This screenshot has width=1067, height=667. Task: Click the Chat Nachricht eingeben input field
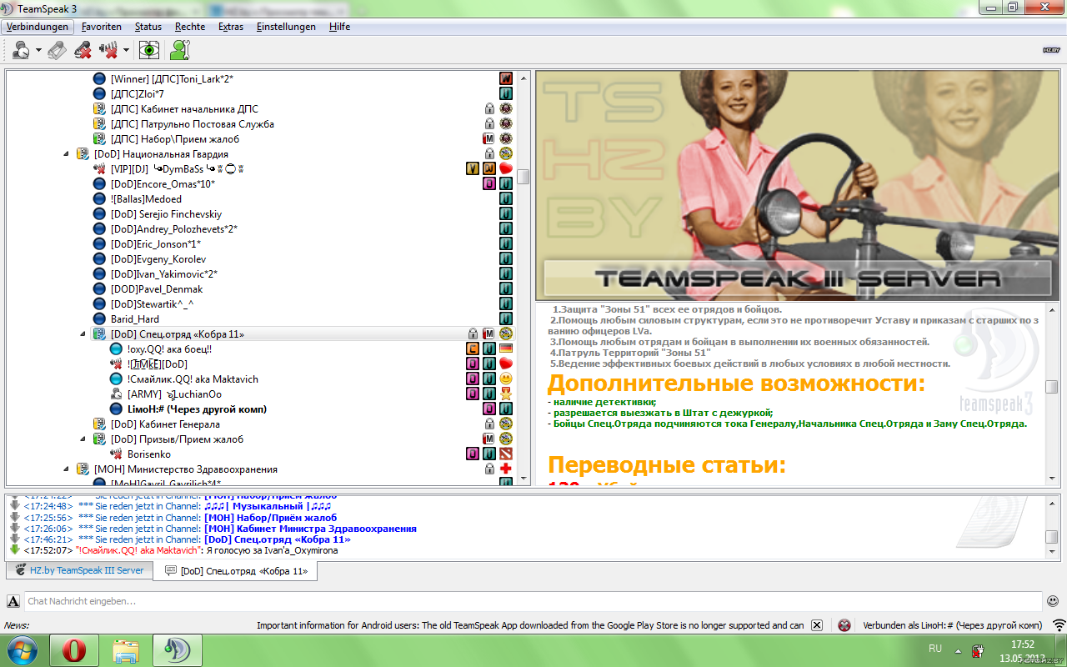pyautogui.click(x=533, y=601)
